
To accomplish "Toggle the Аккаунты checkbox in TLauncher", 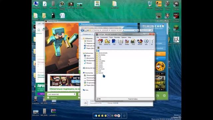I will click(x=48, y=98).
